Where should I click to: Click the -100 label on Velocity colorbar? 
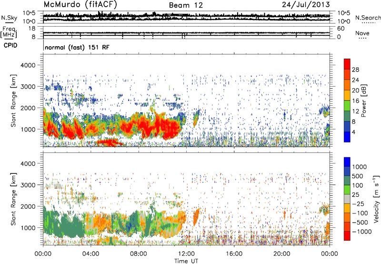[x=360, y=213]
